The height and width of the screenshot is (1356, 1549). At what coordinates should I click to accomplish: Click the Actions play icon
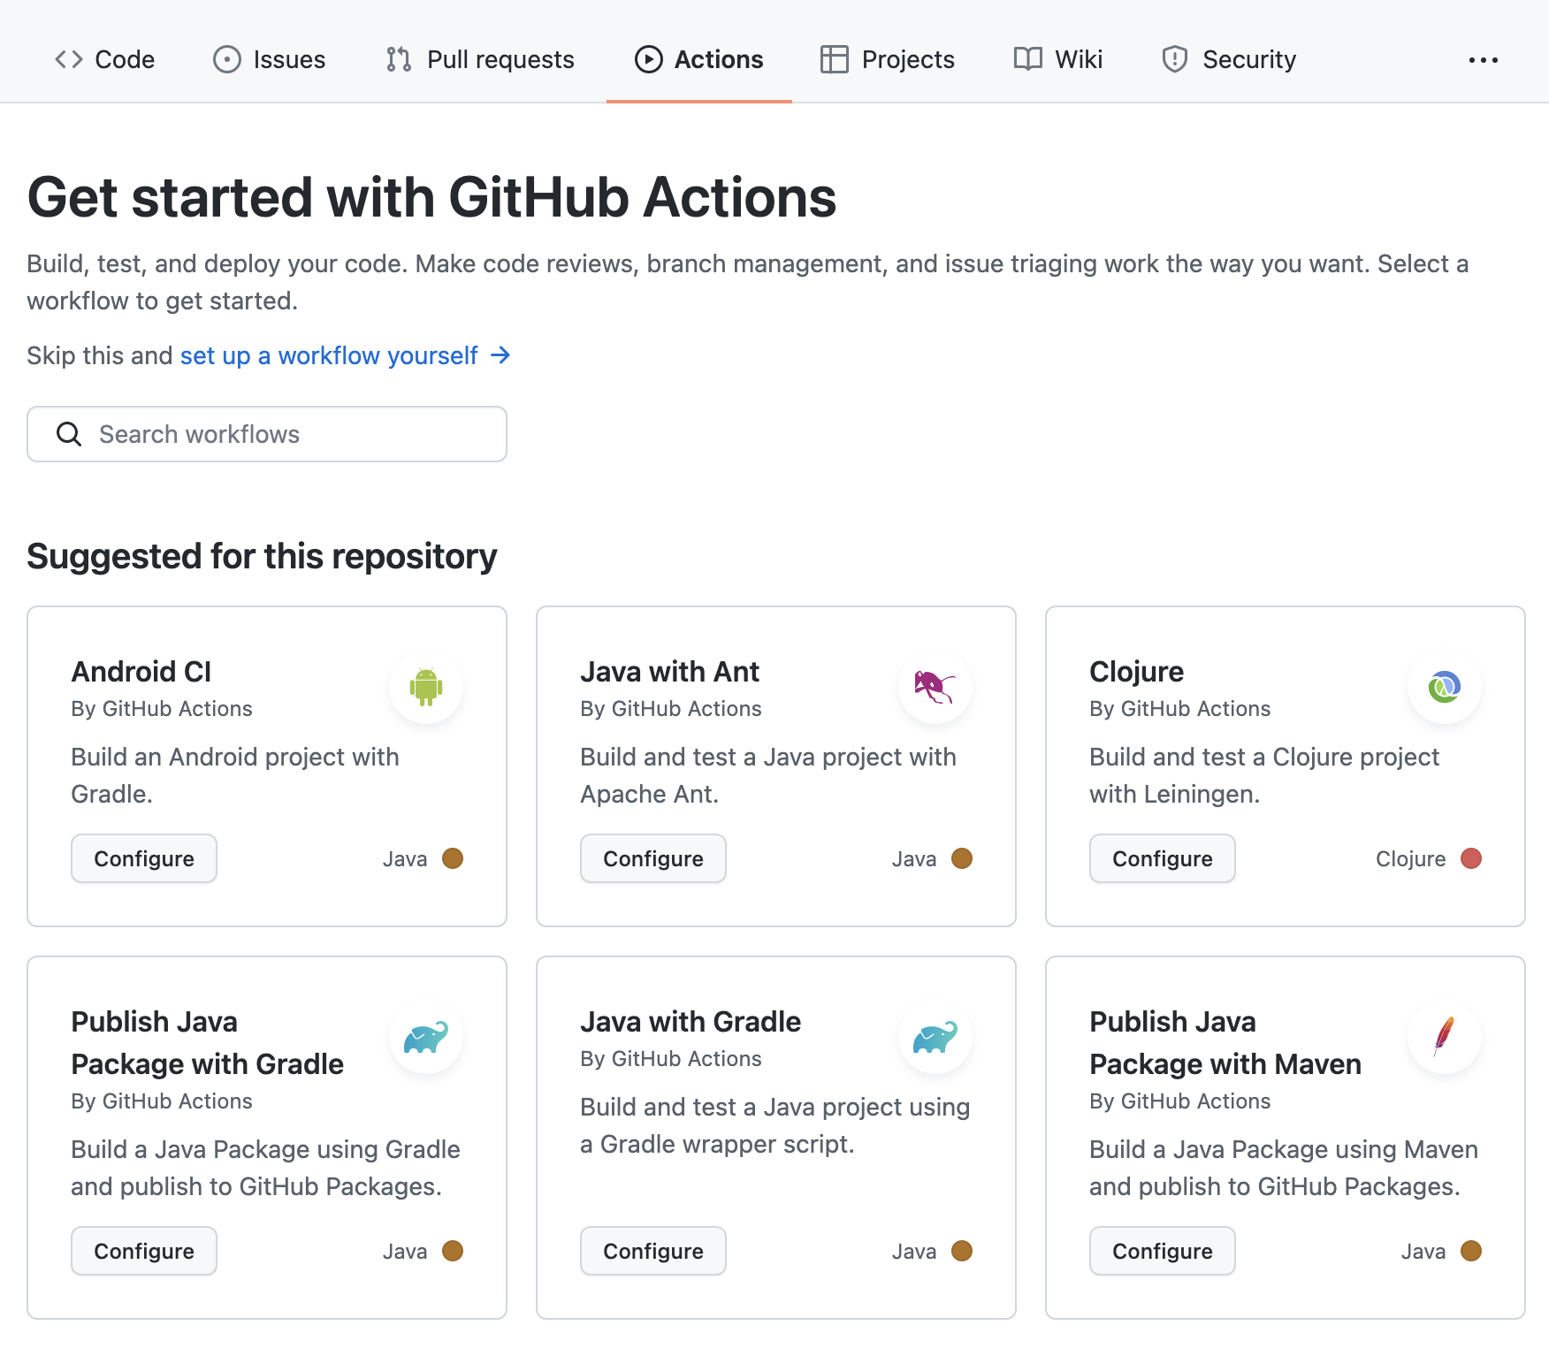(647, 59)
